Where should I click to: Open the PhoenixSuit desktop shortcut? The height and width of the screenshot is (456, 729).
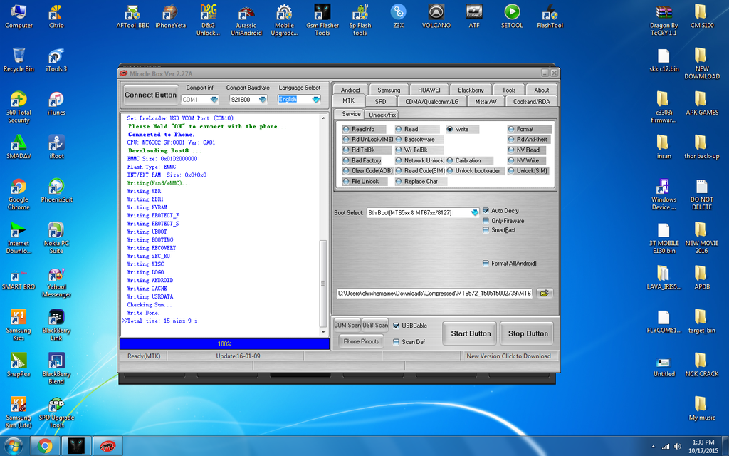pos(56,191)
